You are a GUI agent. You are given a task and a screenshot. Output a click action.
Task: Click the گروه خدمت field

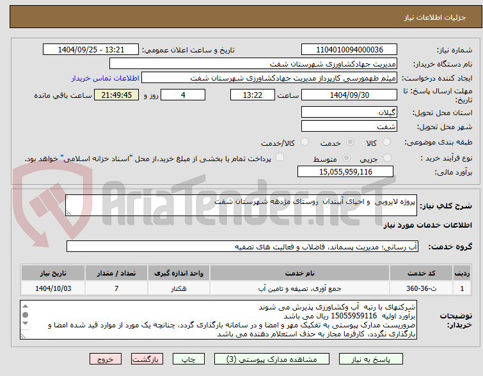(242, 247)
